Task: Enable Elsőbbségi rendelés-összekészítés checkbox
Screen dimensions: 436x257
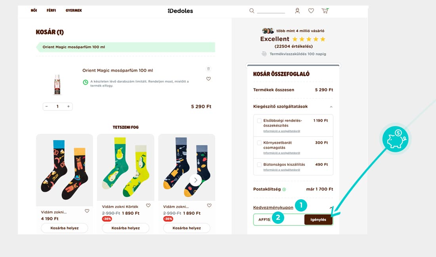Action: point(259,121)
